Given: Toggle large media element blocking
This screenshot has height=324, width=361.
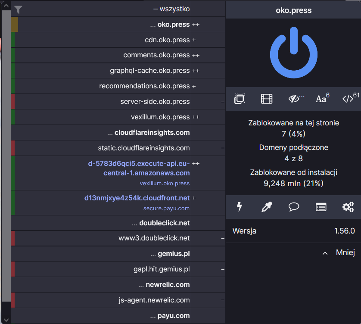Looking at the screenshot, I should tap(267, 99).
